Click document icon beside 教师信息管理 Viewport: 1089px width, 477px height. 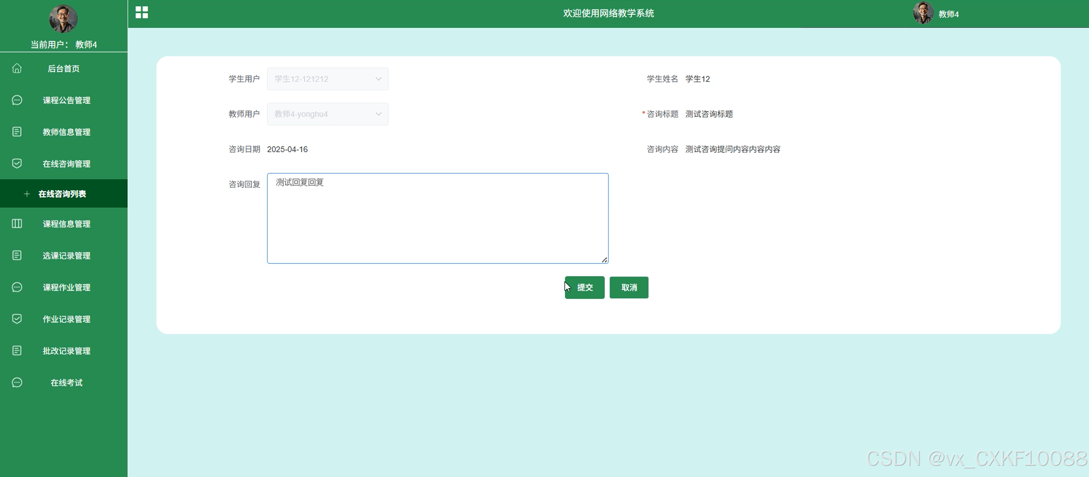coord(17,132)
